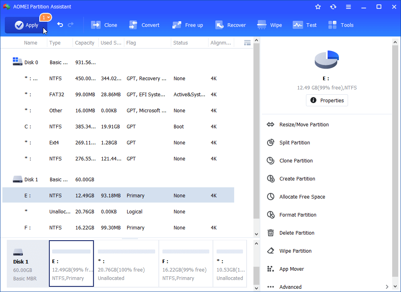The height and width of the screenshot is (292, 401).
Task: Click the Properties button
Action: click(x=327, y=100)
